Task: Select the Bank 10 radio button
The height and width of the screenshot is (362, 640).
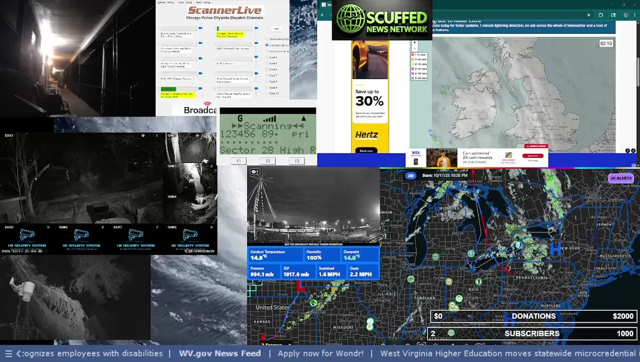Action: click(x=267, y=93)
